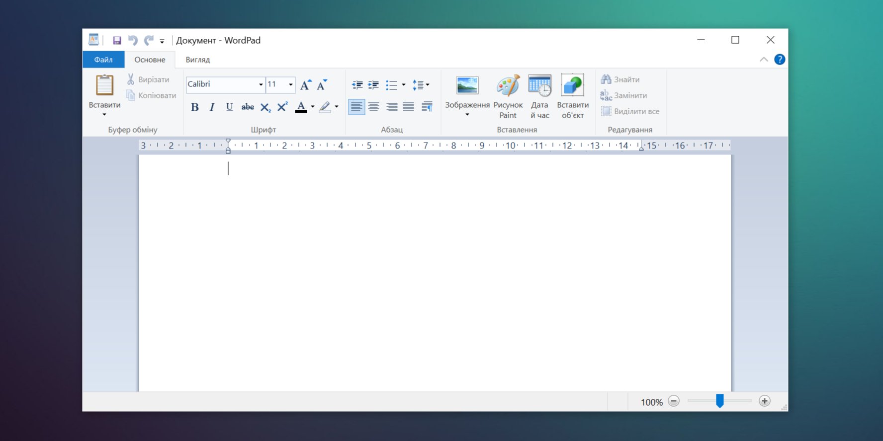Open the highlight color dropdown arrow
This screenshot has width=883, height=441.
[x=337, y=107]
